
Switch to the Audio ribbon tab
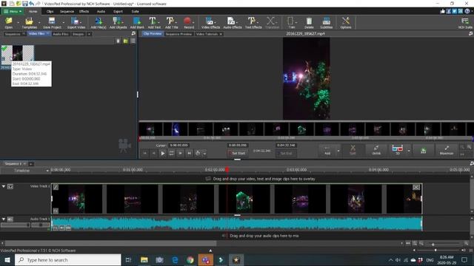pyautogui.click(x=101, y=12)
